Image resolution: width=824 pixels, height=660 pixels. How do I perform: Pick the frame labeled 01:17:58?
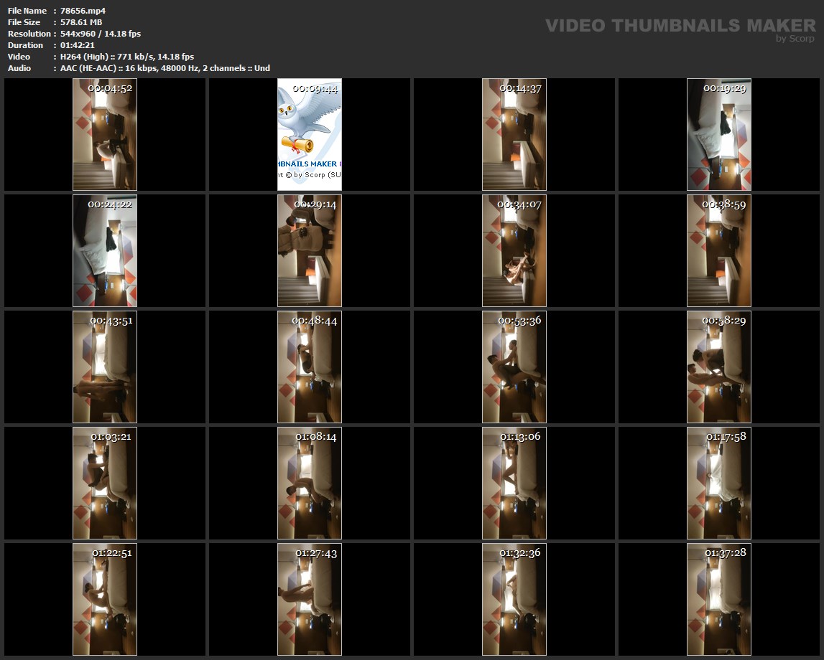click(x=718, y=483)
